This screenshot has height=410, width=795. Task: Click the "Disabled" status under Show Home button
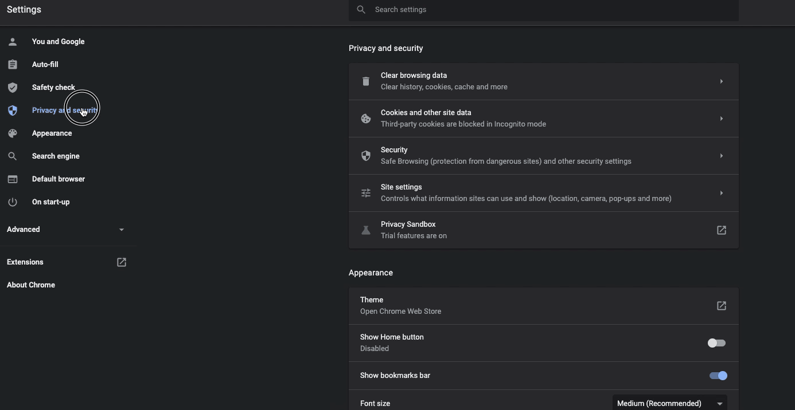coord(375,349)
